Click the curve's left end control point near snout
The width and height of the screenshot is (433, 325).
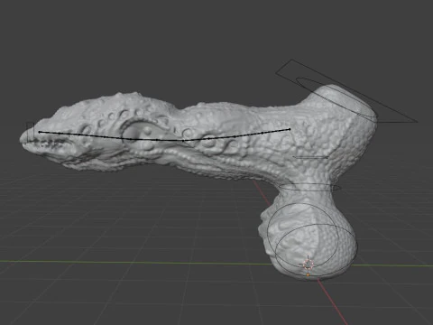click(x=40, y=132)
